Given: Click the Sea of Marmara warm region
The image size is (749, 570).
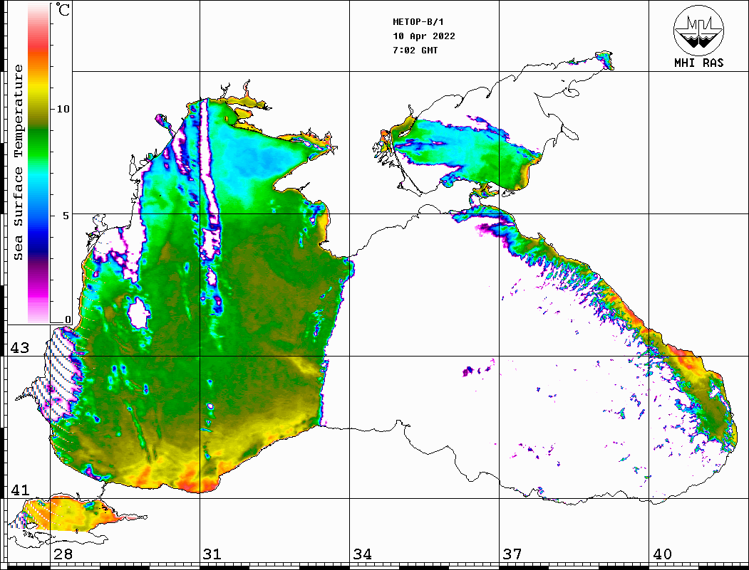Looking at the screenshot, I should click(x=72, y=515).
